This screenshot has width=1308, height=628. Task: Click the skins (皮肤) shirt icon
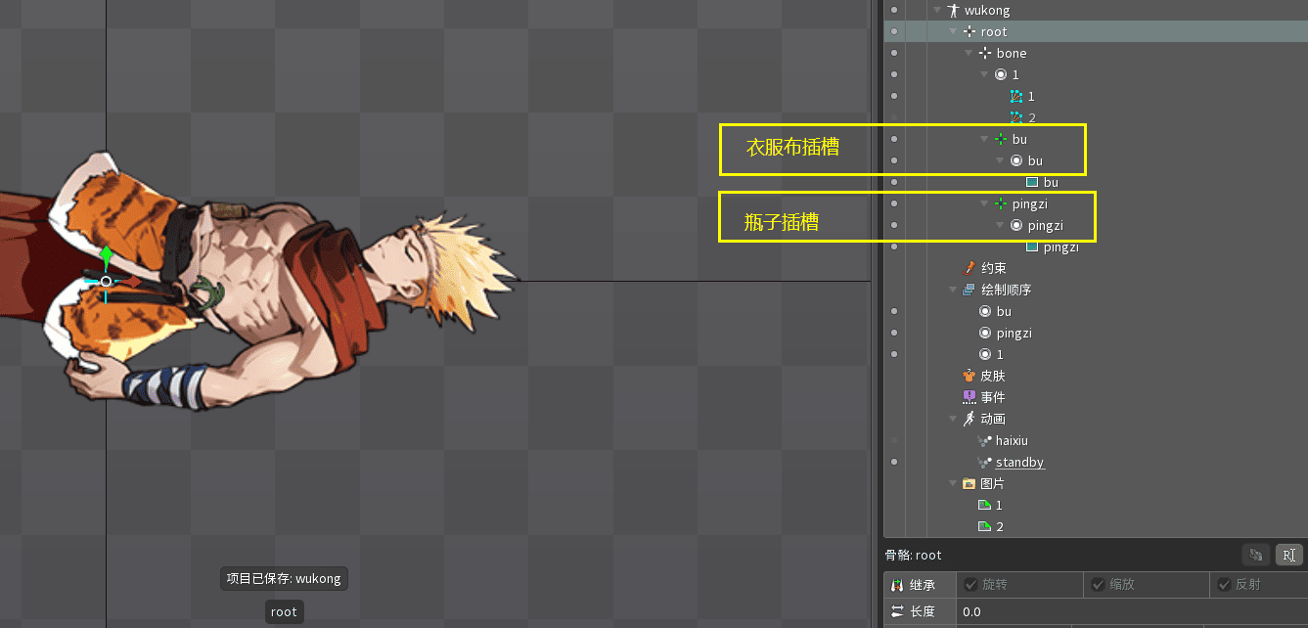pos(969,376)
